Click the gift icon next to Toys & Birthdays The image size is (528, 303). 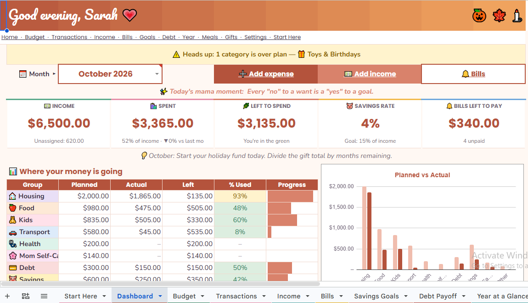pos(301,54)
